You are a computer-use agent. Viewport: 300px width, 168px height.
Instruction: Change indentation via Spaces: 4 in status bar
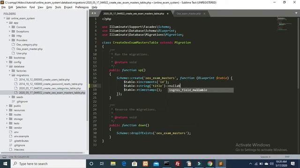click(265, 157)
